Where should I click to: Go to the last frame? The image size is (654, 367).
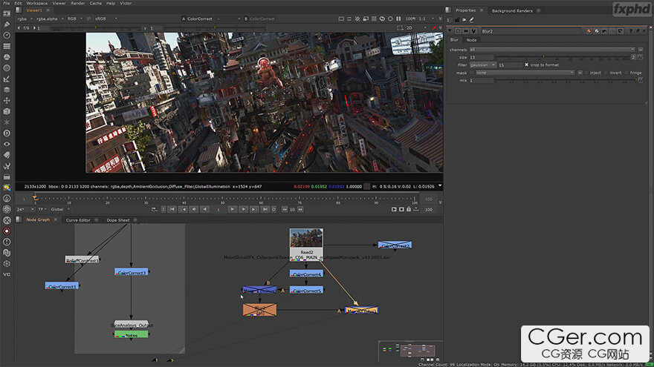pyautogui.click(x=265, y=209)
